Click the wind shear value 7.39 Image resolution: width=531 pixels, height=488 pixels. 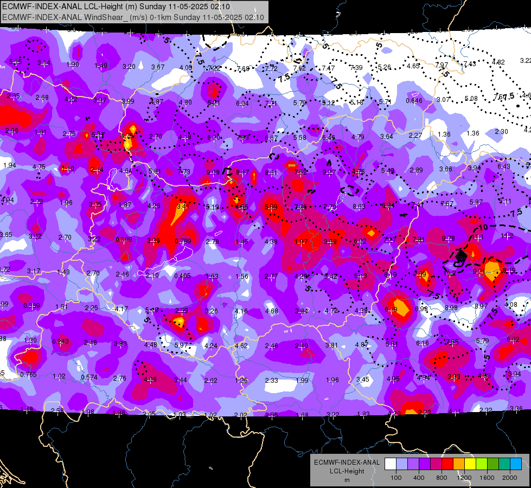tap(356, 67)
